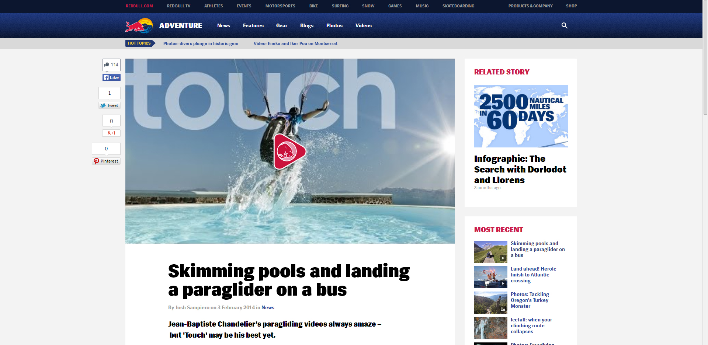Click the thumbs-up 114 likes counter
This screenshot has width=708, height=345.
tap(111, 65)
